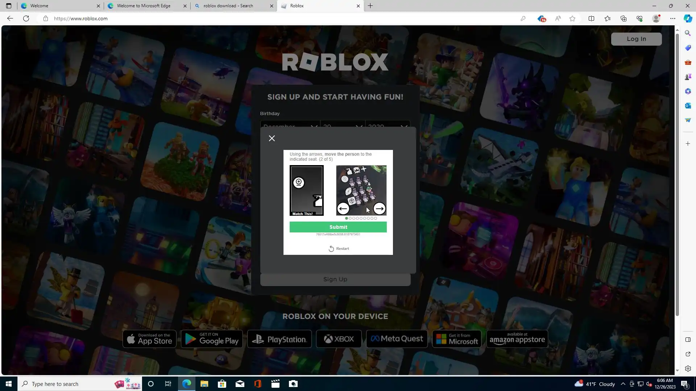696x391 pixels.
Task: Open the Xbox download badge
Action: [339, 339]
